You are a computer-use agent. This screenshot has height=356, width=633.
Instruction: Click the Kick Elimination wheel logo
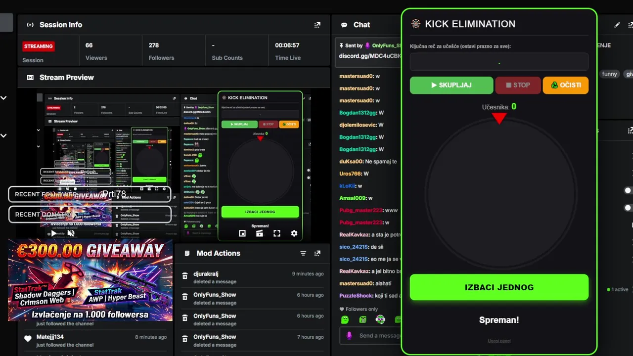(x=416, y=24)
